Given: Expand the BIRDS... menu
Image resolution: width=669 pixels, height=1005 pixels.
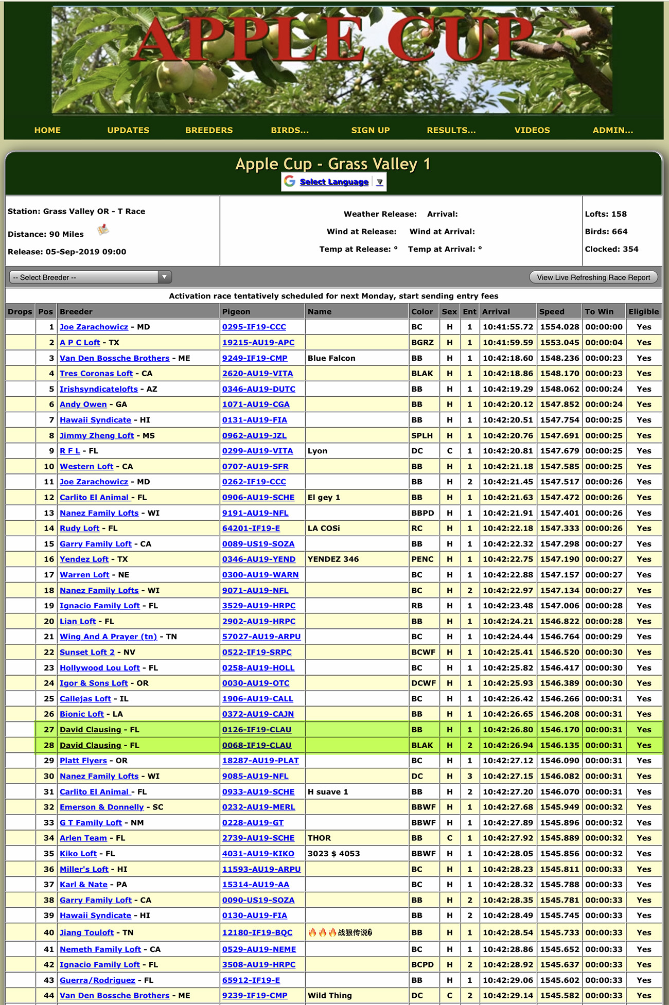Looking at the screenshot, I should point(290,131).
